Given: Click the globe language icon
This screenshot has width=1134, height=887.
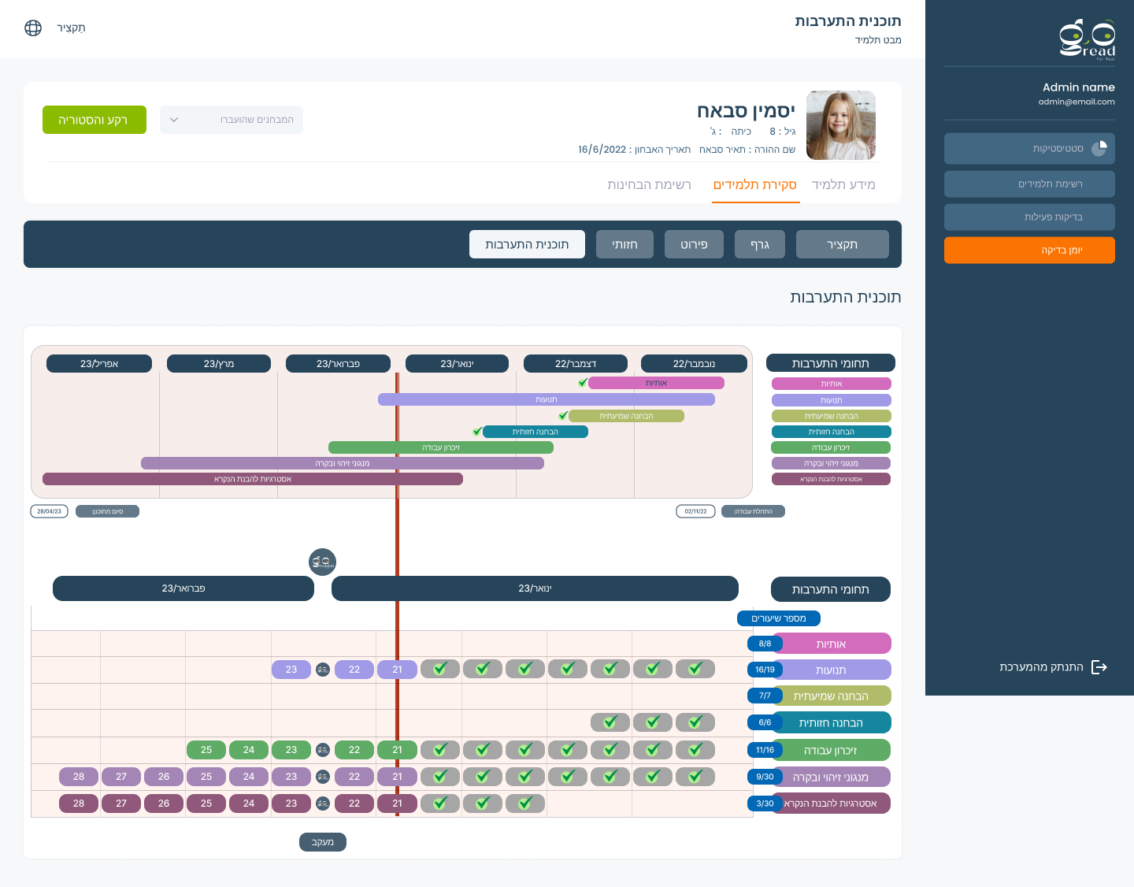Looking at the screenshot, I should click(x=33, y=28).
